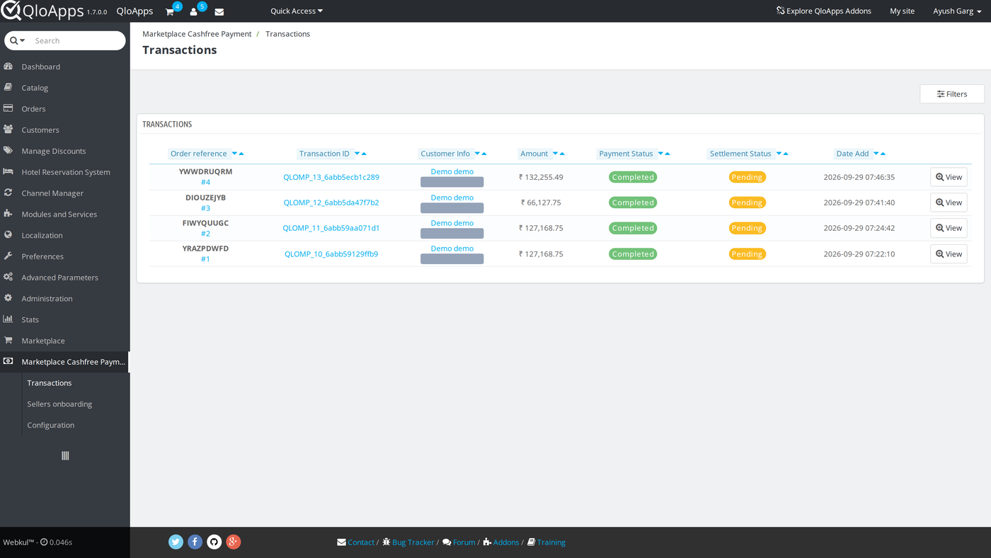991x558 pixels.
Task: Click the Facebook icon in the footer
Action: click(195, 542)
